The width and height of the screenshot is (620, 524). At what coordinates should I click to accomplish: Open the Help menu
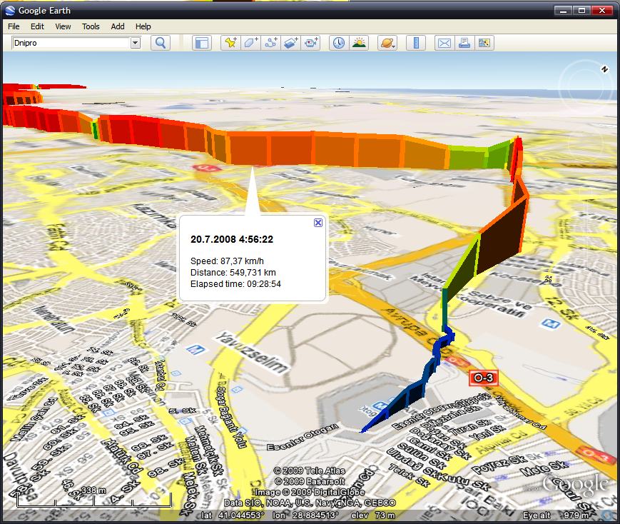click(143, 26)
